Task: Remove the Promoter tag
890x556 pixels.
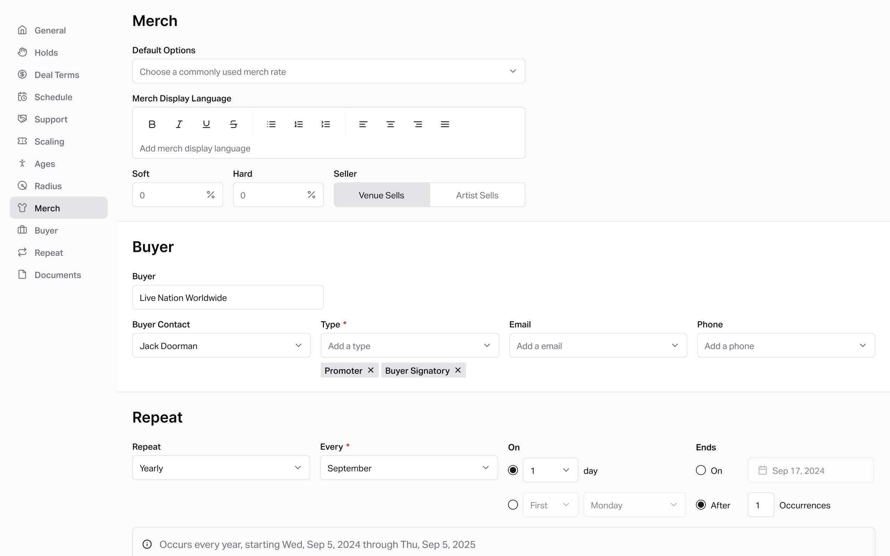Action: pos(371,370)
